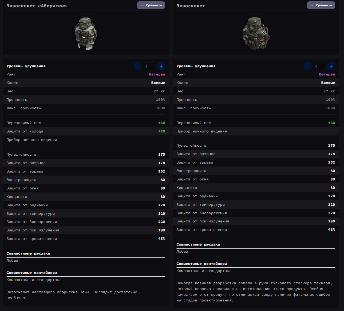Click description starting Некогда военная разработка
The height and width of the screenshot is (311, 344).
(254, 292)
